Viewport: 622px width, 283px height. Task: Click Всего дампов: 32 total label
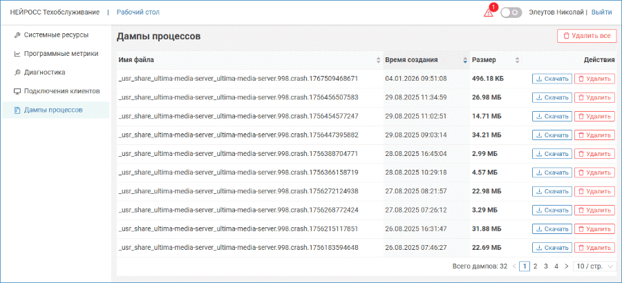[480, 266]
